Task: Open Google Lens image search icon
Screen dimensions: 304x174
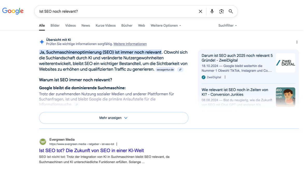Action: tap(221, 11)
